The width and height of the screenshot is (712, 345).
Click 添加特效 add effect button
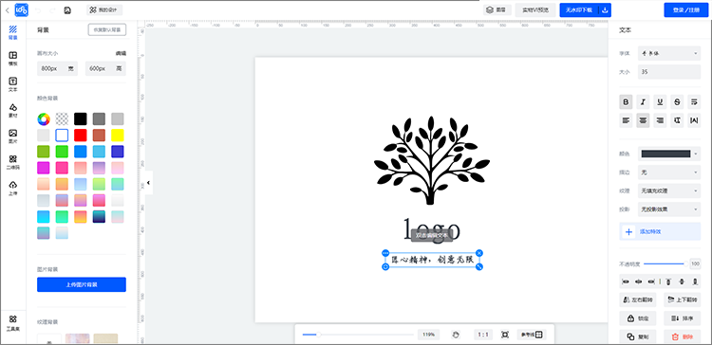pos(660,231)
